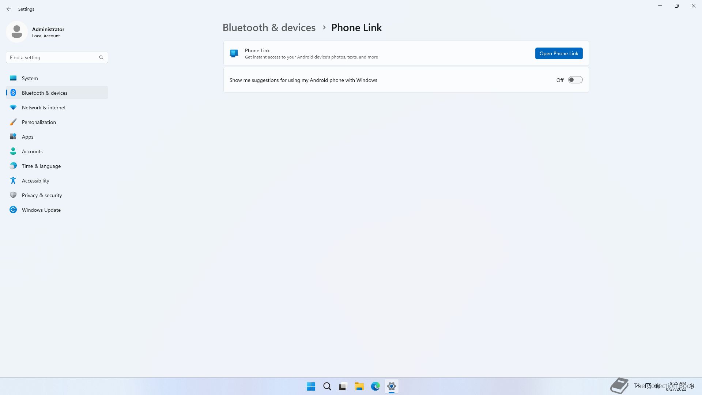Image resolution: width=702 pixels, height=395 pixels.
Task: Click the File Explorer taskbar icon
Action: [359, 386]
